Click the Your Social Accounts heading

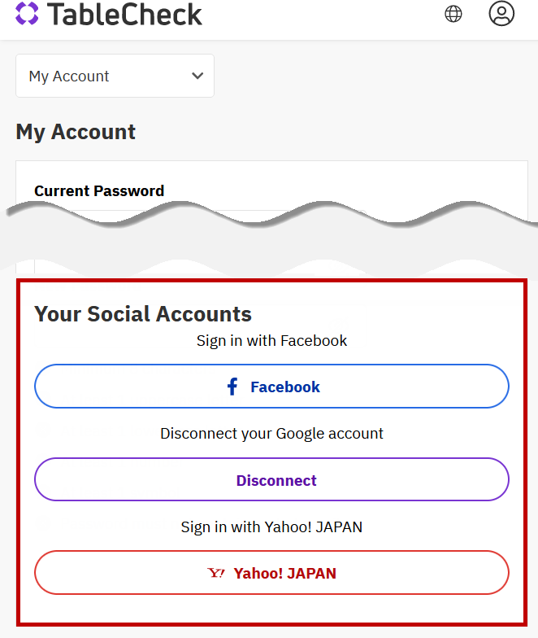[x=143, y=314]
